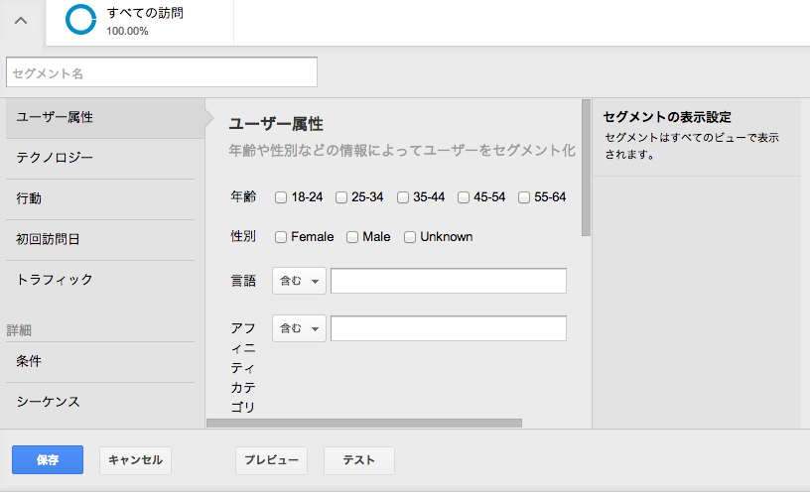Click the blue 保存 button
Image resolution: width=810 pixels, height=494 pixels.
[x=48, y=460]
